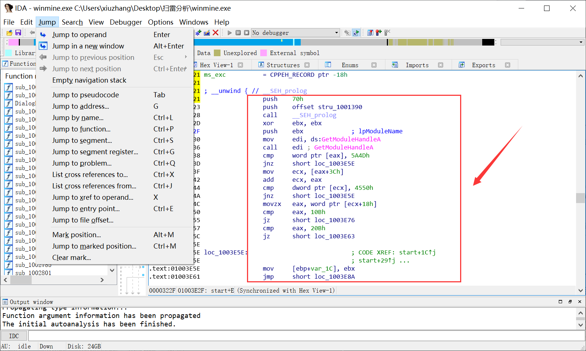Close the Exports tab

(508, 65)
